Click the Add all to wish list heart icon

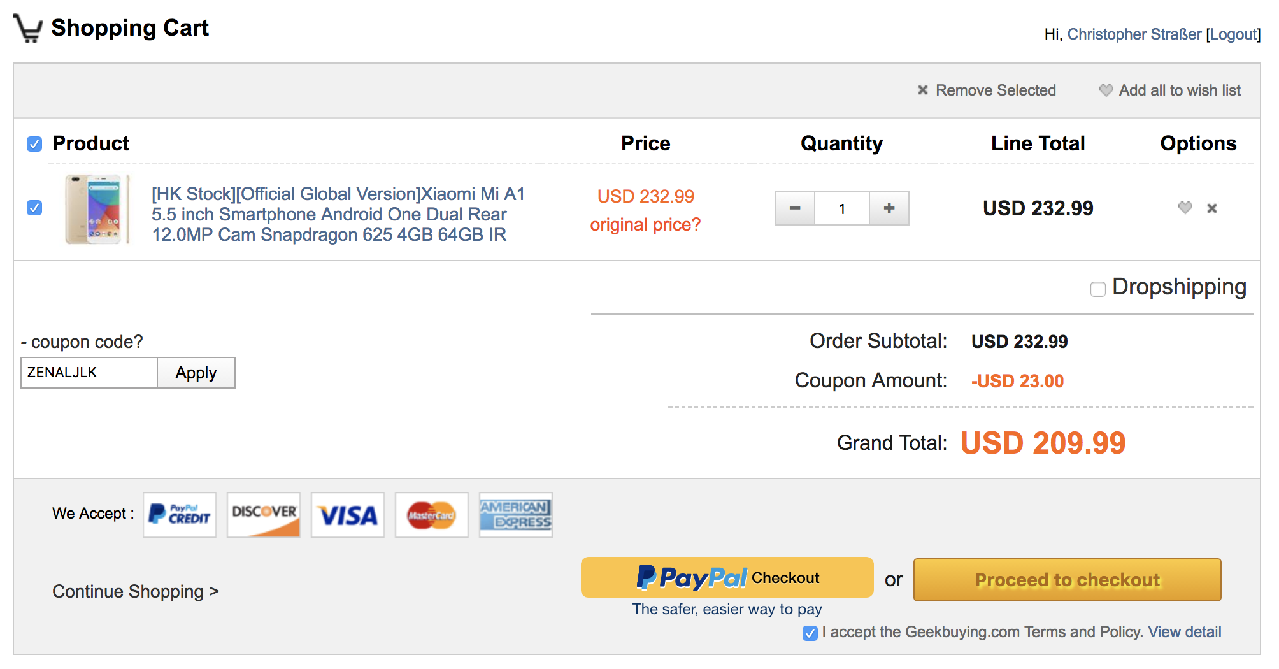(x=1106, y=90)
